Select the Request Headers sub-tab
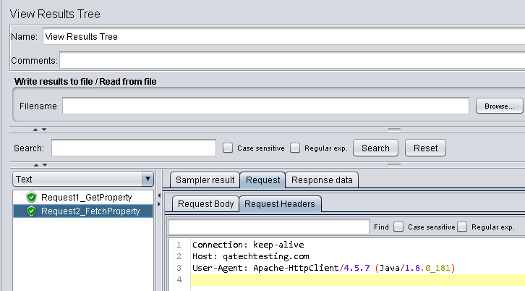Screen dimensions: 525x291 (280, 204)
